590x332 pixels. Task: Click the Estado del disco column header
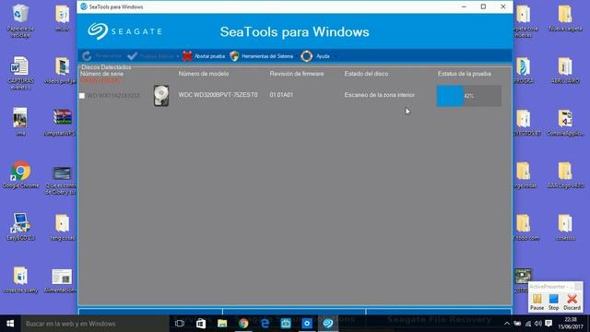[x=366, y=74]
